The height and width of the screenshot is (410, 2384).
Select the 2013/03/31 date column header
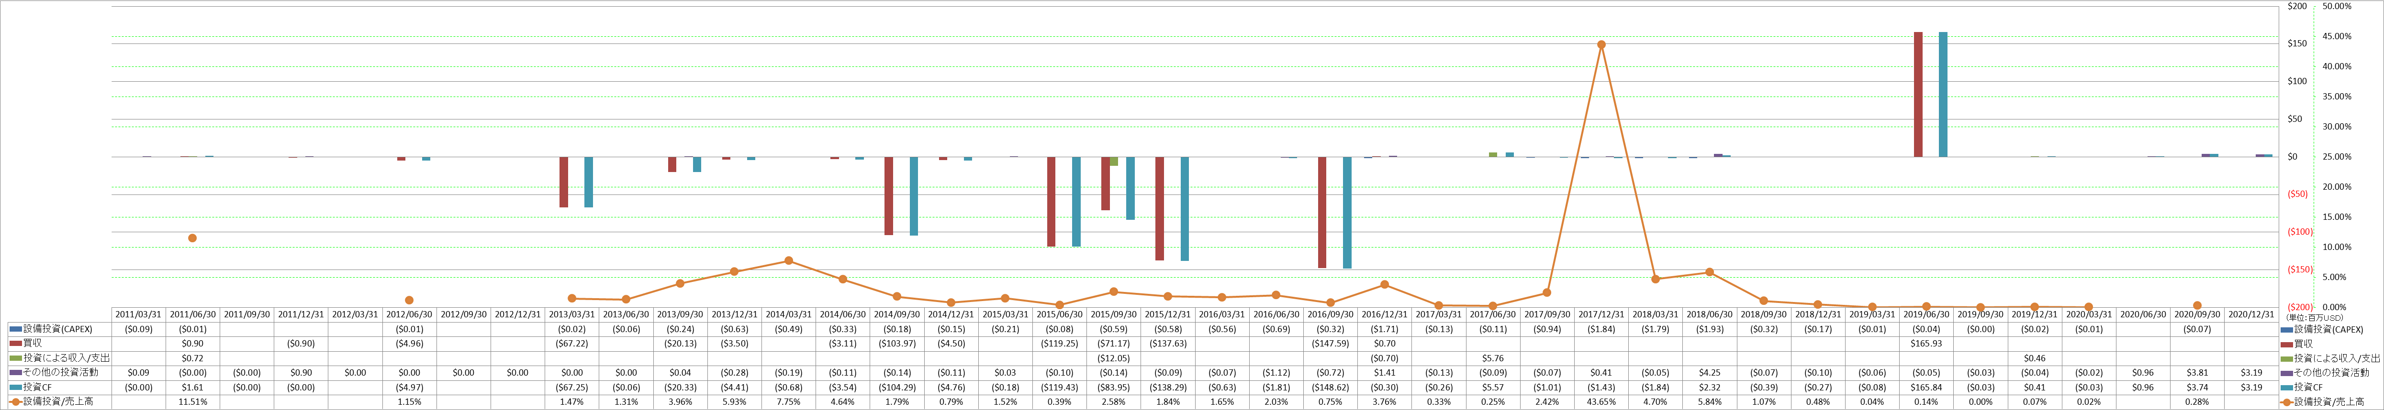click(572, 315)
